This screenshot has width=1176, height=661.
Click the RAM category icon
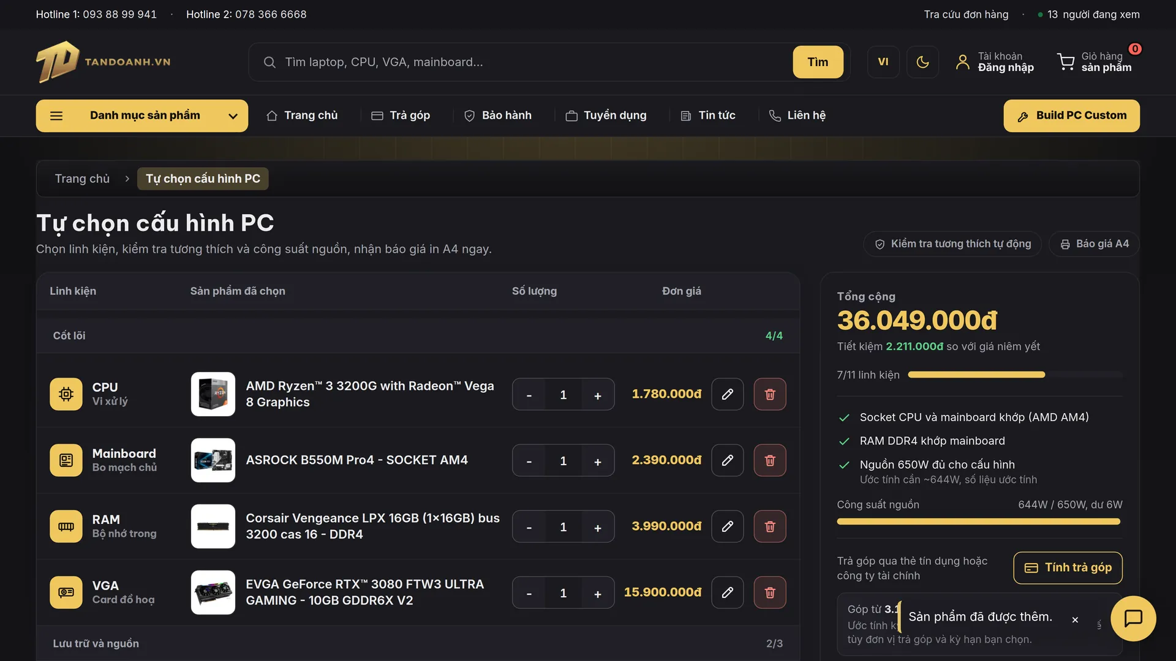coord(66,526)
